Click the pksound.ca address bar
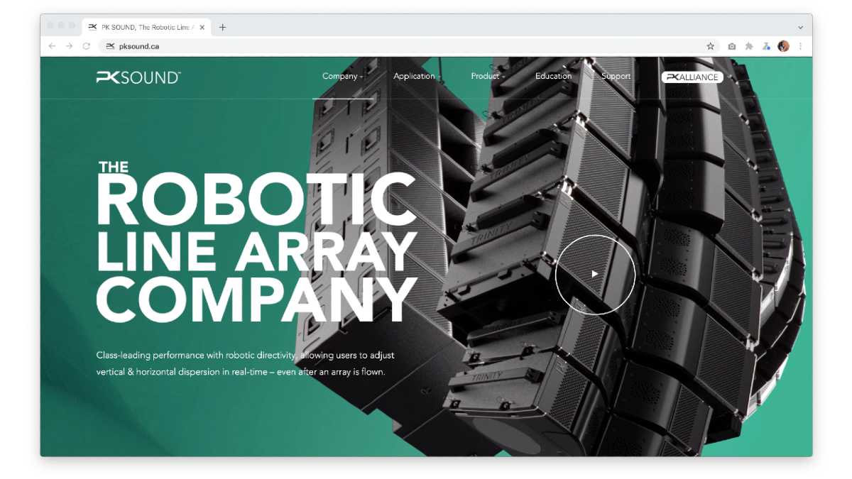The width and height of the screenshot is (852, 479). [408, 46]
